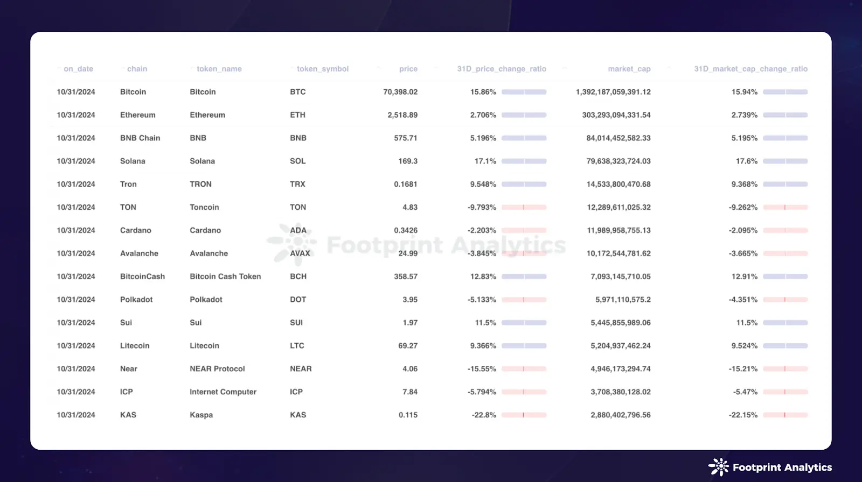The height and width of the screenshot is (482, 862).
Task: Click Toncoin's negative price change bar
Action: 524,207
